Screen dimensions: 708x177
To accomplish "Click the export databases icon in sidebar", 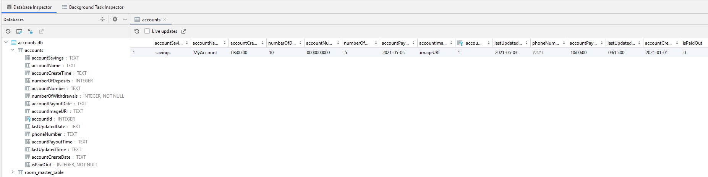I will [x=41, y=31].
